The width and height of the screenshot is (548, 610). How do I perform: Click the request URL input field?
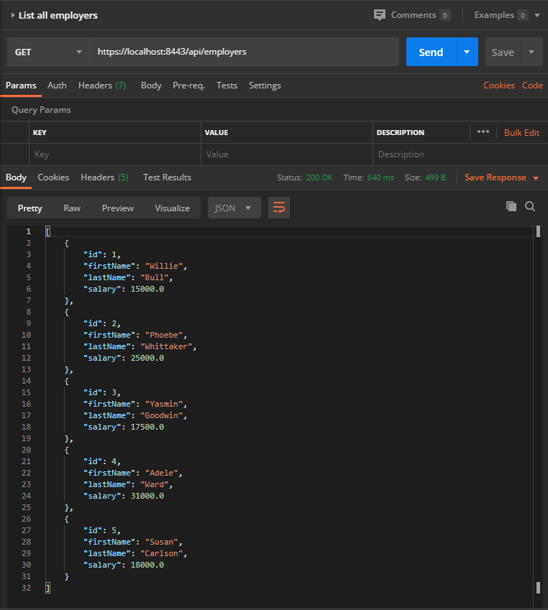pos(245,52)
